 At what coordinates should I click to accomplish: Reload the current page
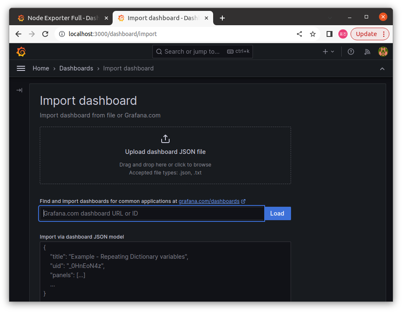(x=45, y=34)
